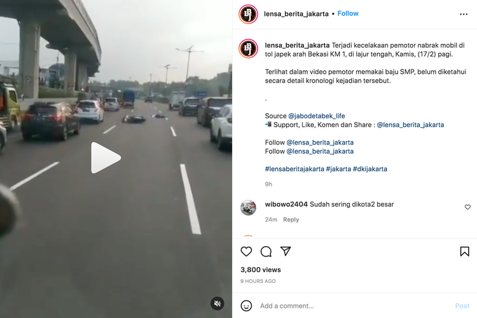Viewport: 477px width, 318px height.
Task: Play the video post
Action: tap(106, 158)
